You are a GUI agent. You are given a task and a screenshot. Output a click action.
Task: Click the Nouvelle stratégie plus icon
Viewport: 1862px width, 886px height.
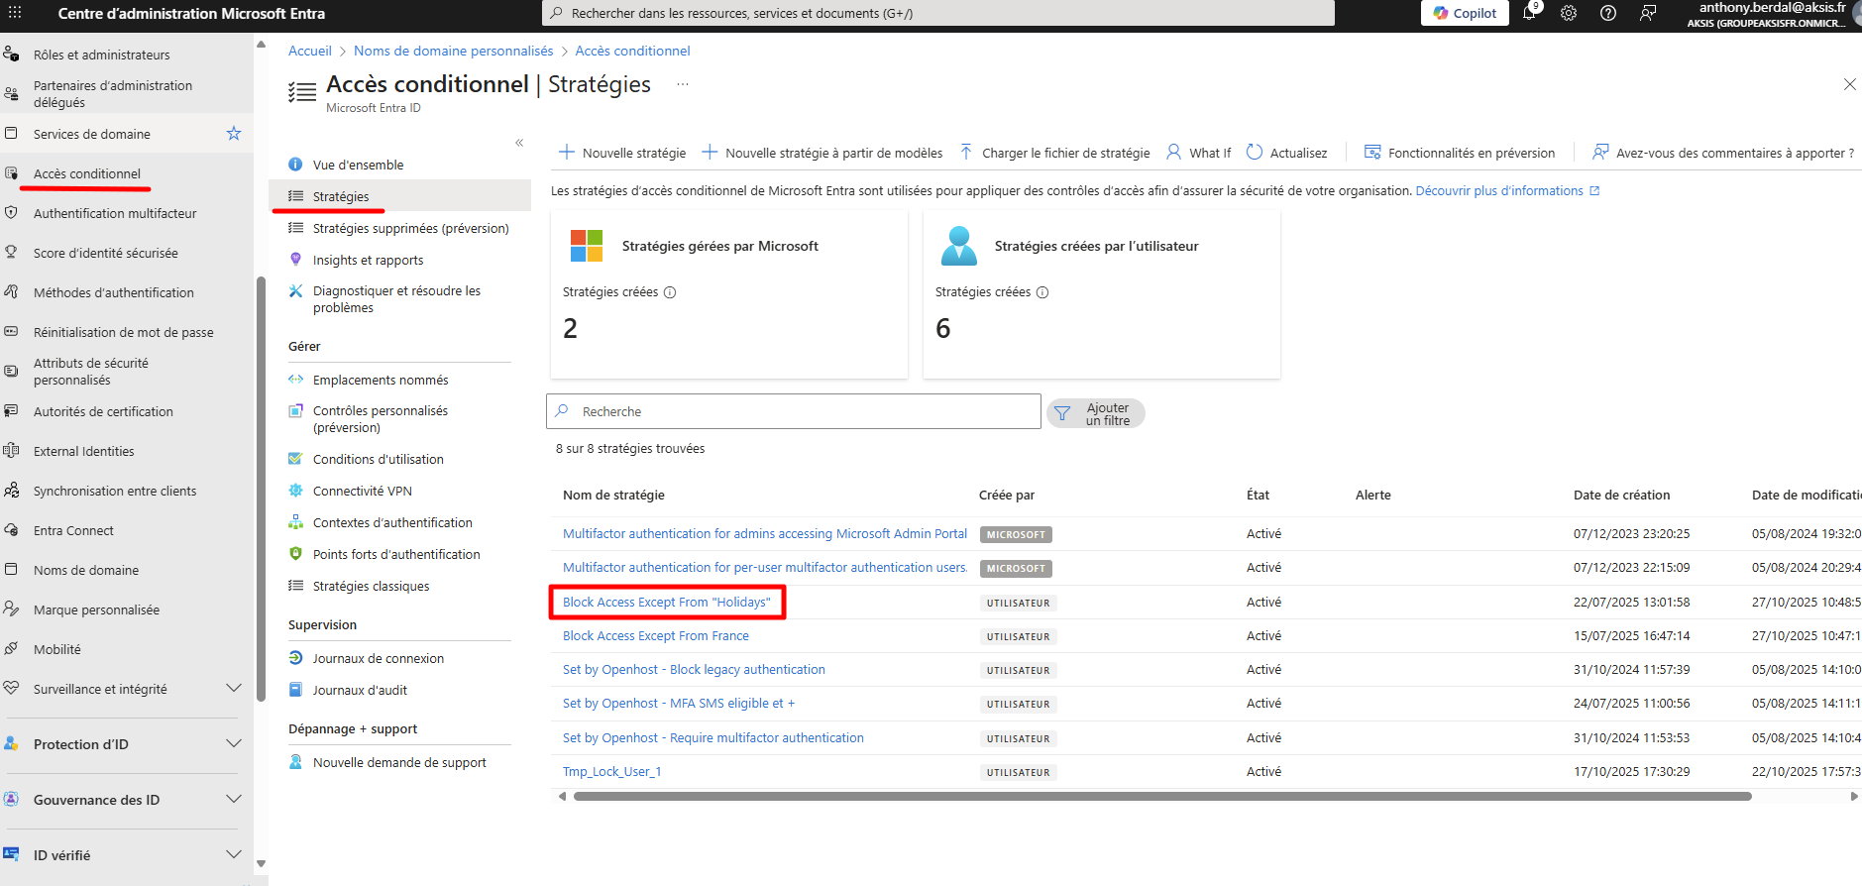567,153
